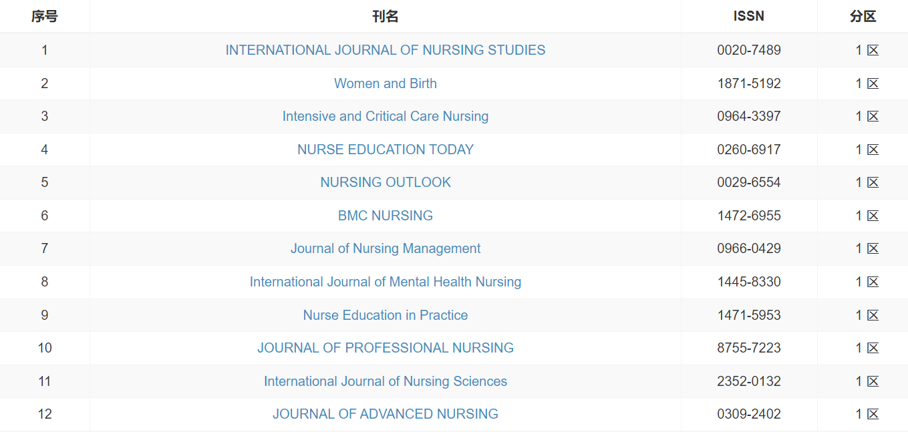Click Nurse Education in Practice link
908x432 pixels.
point(386,315)
